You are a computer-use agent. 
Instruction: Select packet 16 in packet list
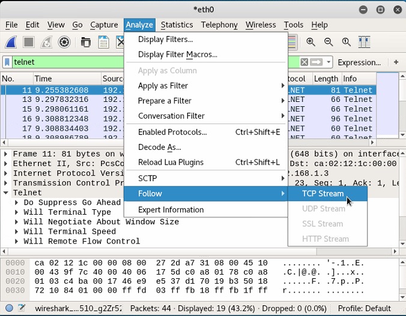[x=188, y=119]
